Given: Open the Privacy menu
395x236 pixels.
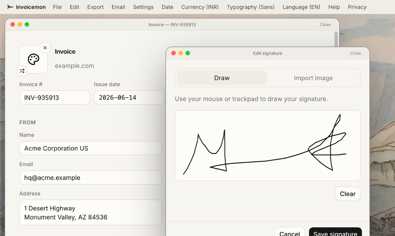Looking at the screenshot, I should click(x=357, y=7).
